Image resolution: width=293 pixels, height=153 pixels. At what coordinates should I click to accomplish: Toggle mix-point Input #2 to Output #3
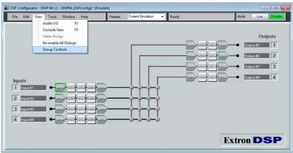(148, 98)
